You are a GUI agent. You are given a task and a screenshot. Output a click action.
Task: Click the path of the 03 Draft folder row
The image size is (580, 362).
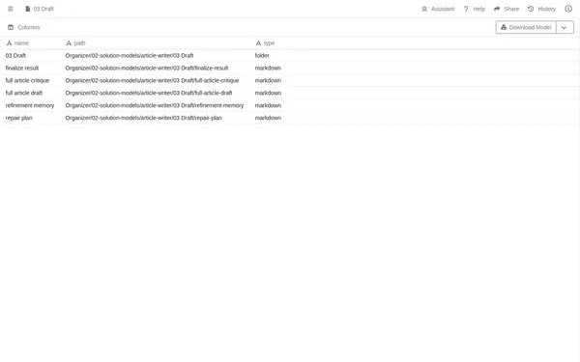point(130,55)
